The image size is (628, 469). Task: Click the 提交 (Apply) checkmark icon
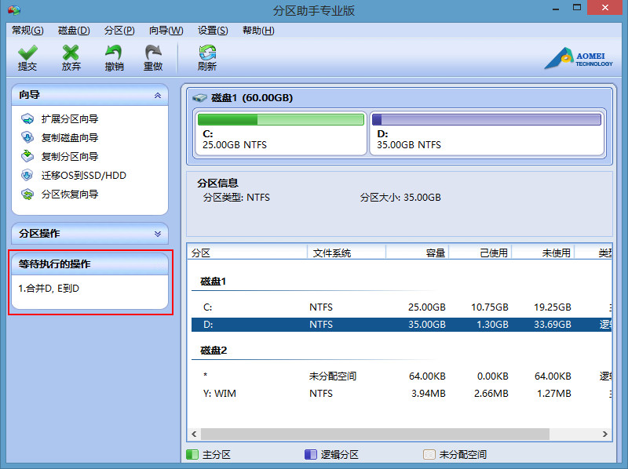click(x=27, y=53)
